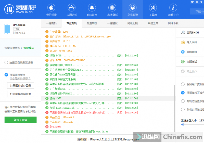Open 应用游戏 apps and games section

pyautogui.click(x=72, y=10)
